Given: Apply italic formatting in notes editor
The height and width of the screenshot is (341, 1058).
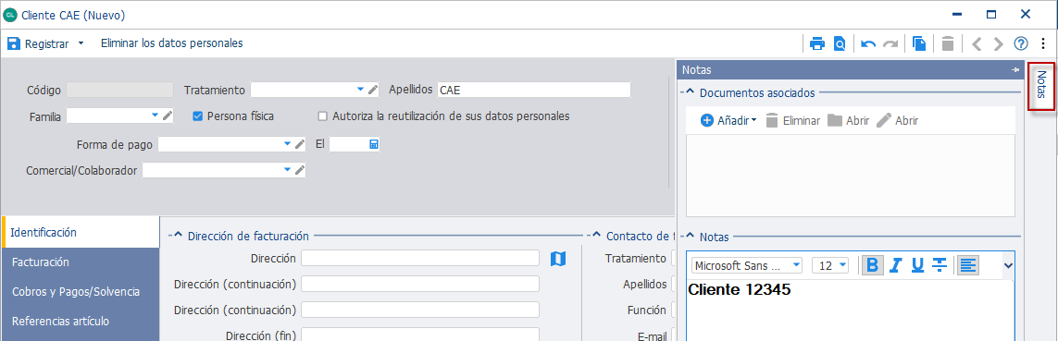Looking at the screenshot, I should 895,265.
